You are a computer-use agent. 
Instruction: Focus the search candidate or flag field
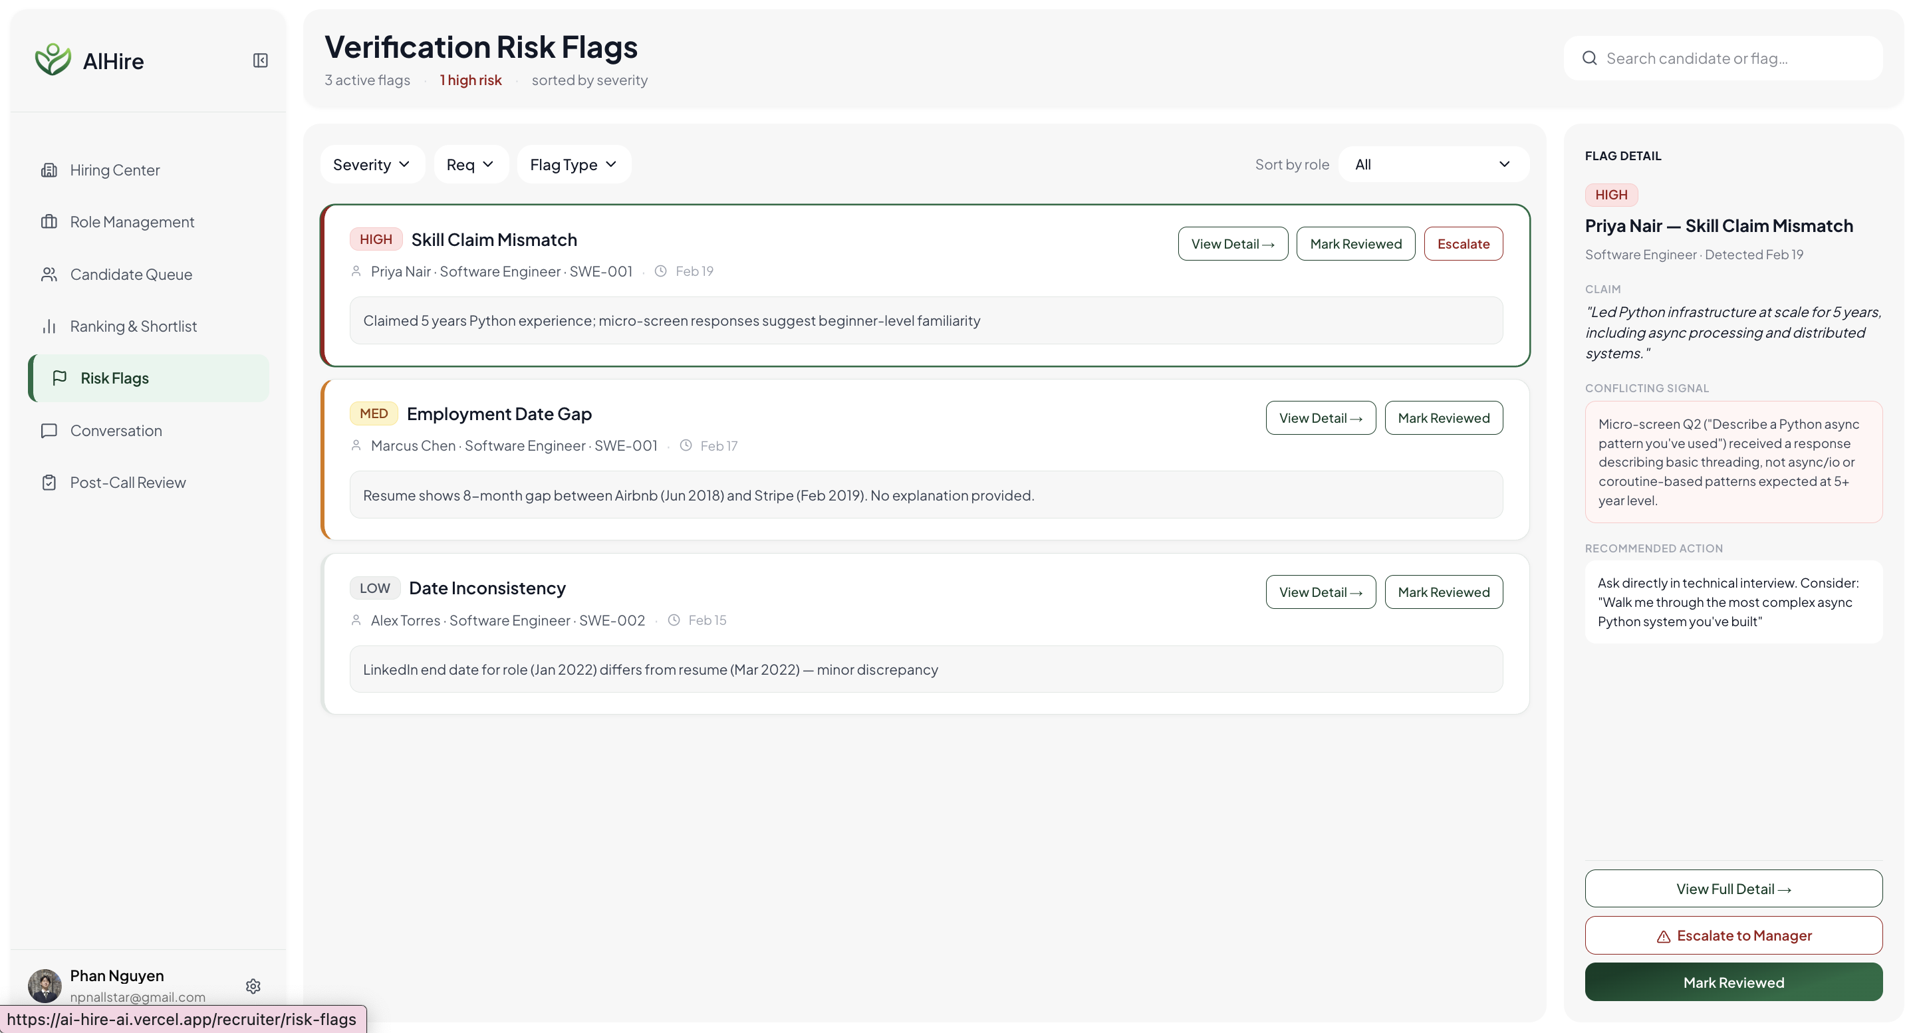tap(1732, 58)
